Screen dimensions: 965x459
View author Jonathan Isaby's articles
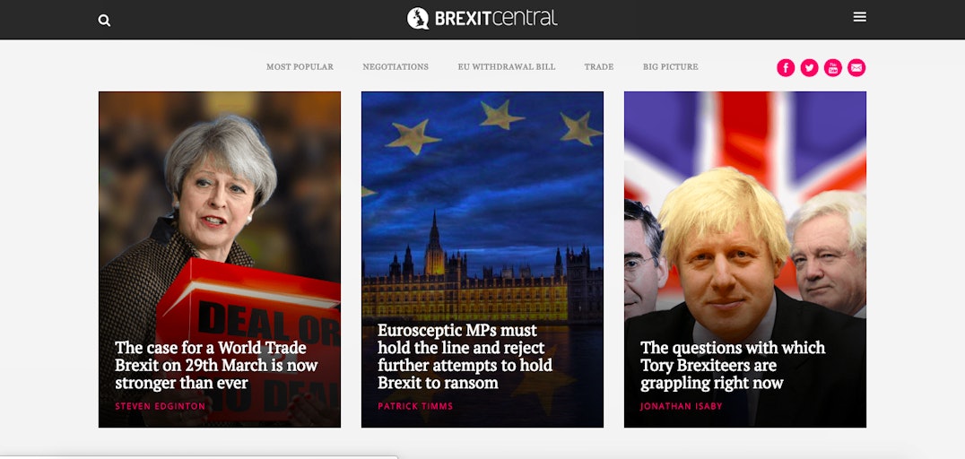682,407
